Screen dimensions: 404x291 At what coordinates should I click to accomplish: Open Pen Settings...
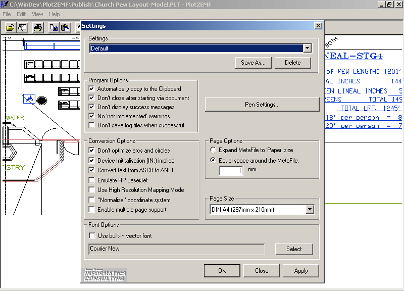coord(262,105)
